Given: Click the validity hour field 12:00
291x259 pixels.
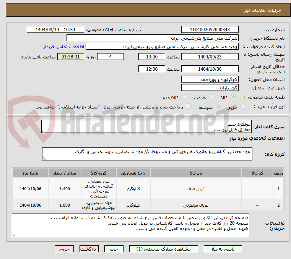Looking at the screenshot, I should coord(152,69).
